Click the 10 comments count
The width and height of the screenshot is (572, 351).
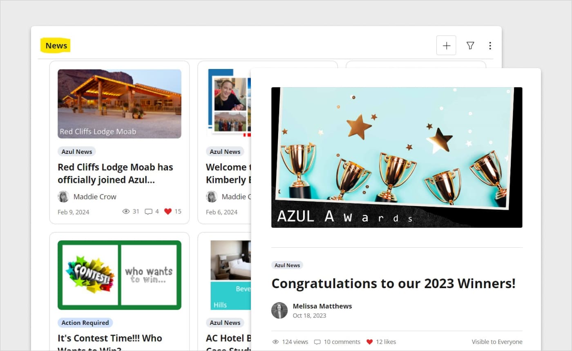[342, 342]
